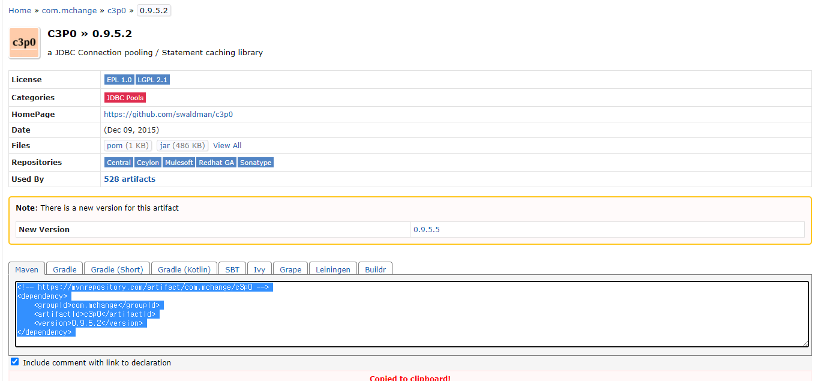Click the Copied to clipboard! message
The width and height of the screenshot is (818, 381).
410,378
